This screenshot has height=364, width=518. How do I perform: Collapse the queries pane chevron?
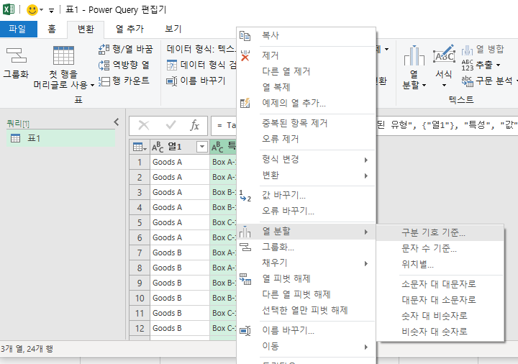[x=117, y=122]
